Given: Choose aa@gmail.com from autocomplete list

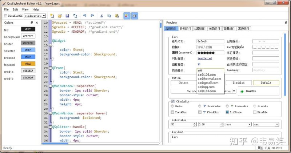Looking at the screenshot, I should tap(208, 83).
